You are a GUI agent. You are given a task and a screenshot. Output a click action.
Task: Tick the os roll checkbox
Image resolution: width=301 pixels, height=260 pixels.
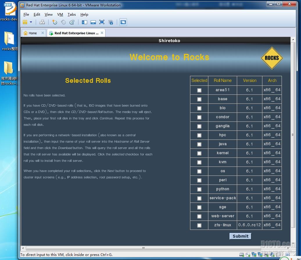199,171
